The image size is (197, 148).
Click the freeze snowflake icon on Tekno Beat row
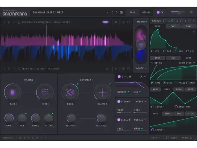[116, 69]
